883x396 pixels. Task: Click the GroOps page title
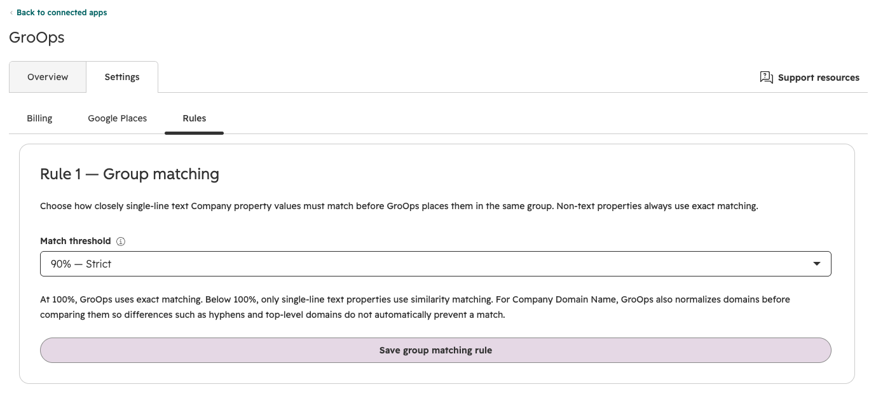(x=37, y=38)
